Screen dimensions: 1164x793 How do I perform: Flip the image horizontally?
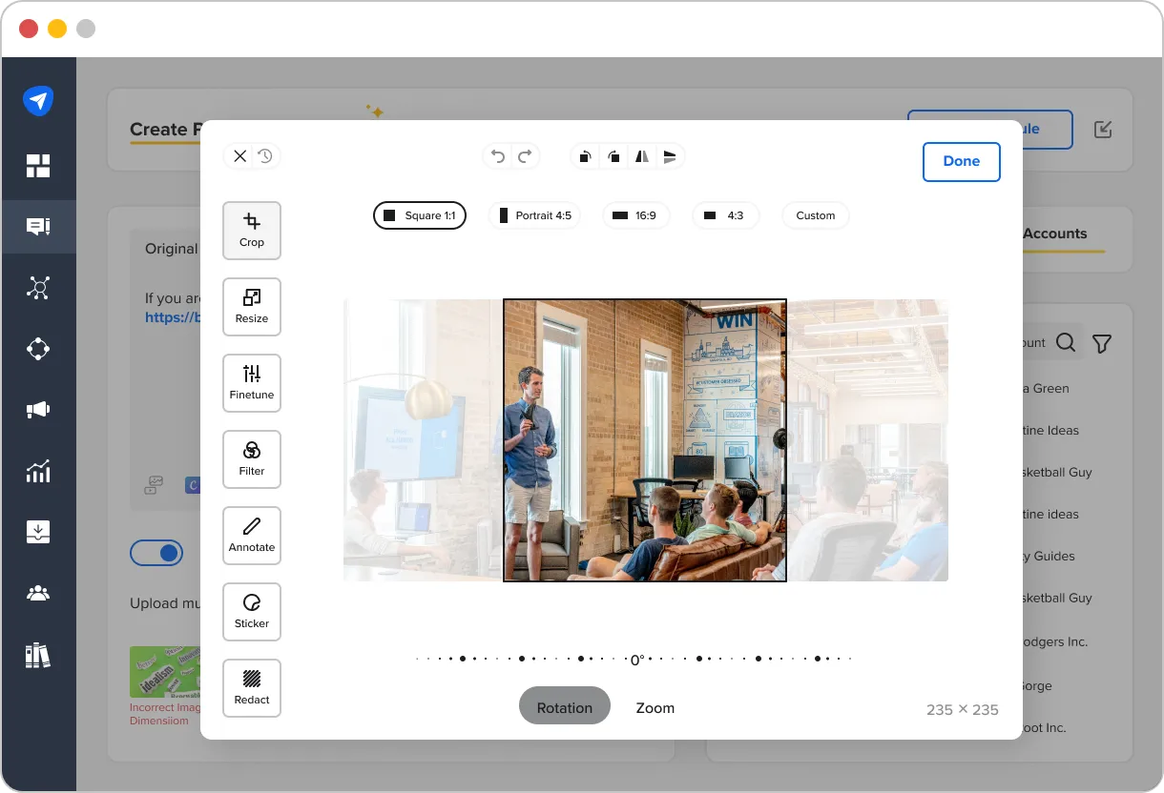[x=641, y=156]
